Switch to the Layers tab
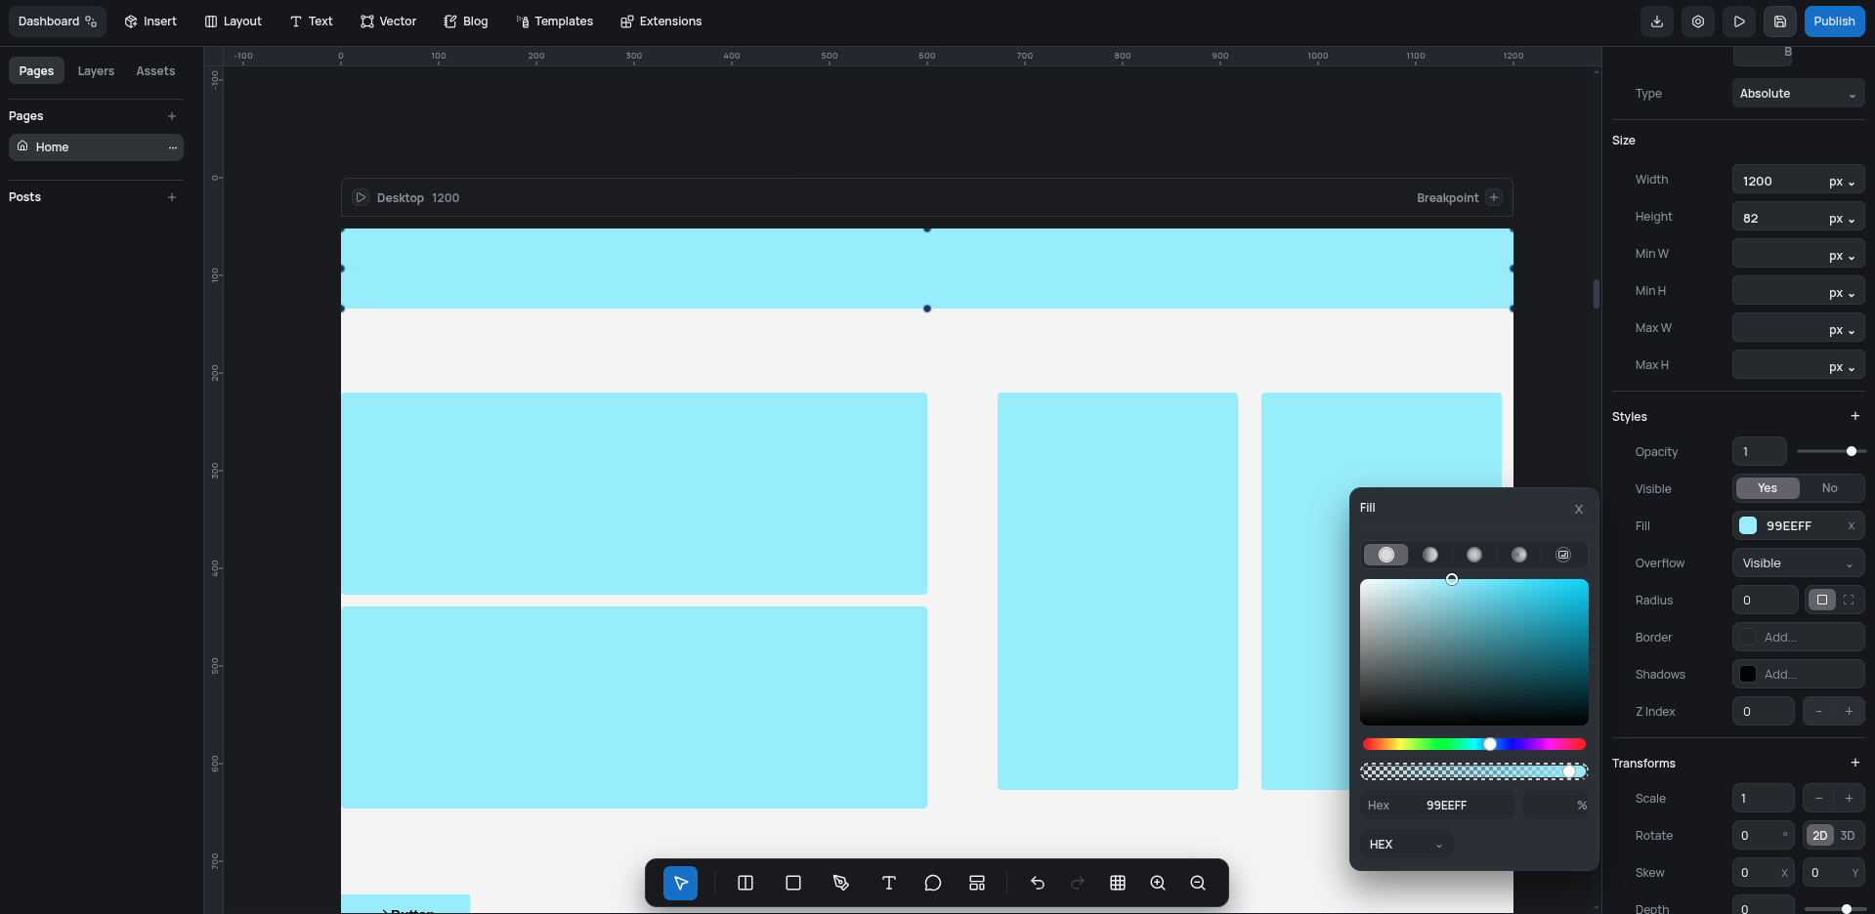 pyautogui.click(x=95, y=70)
